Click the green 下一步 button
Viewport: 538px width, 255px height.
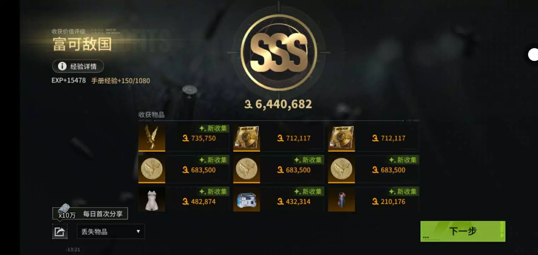[463, 231]
